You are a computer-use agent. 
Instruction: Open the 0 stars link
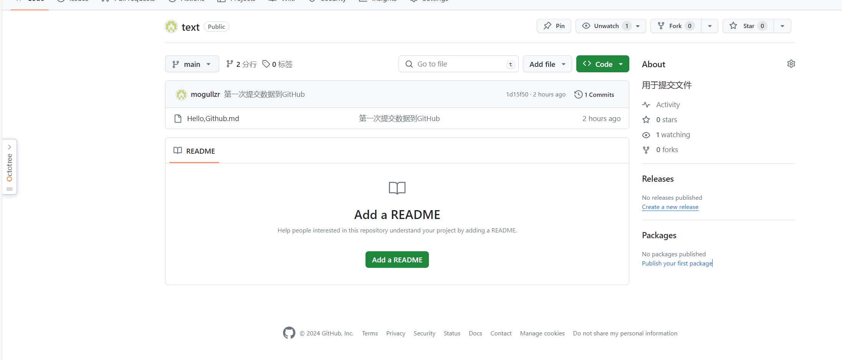[x=667, y=120]
